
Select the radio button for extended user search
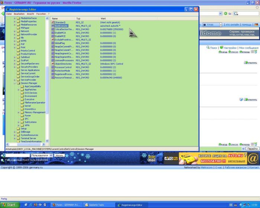tap(2, 160)
